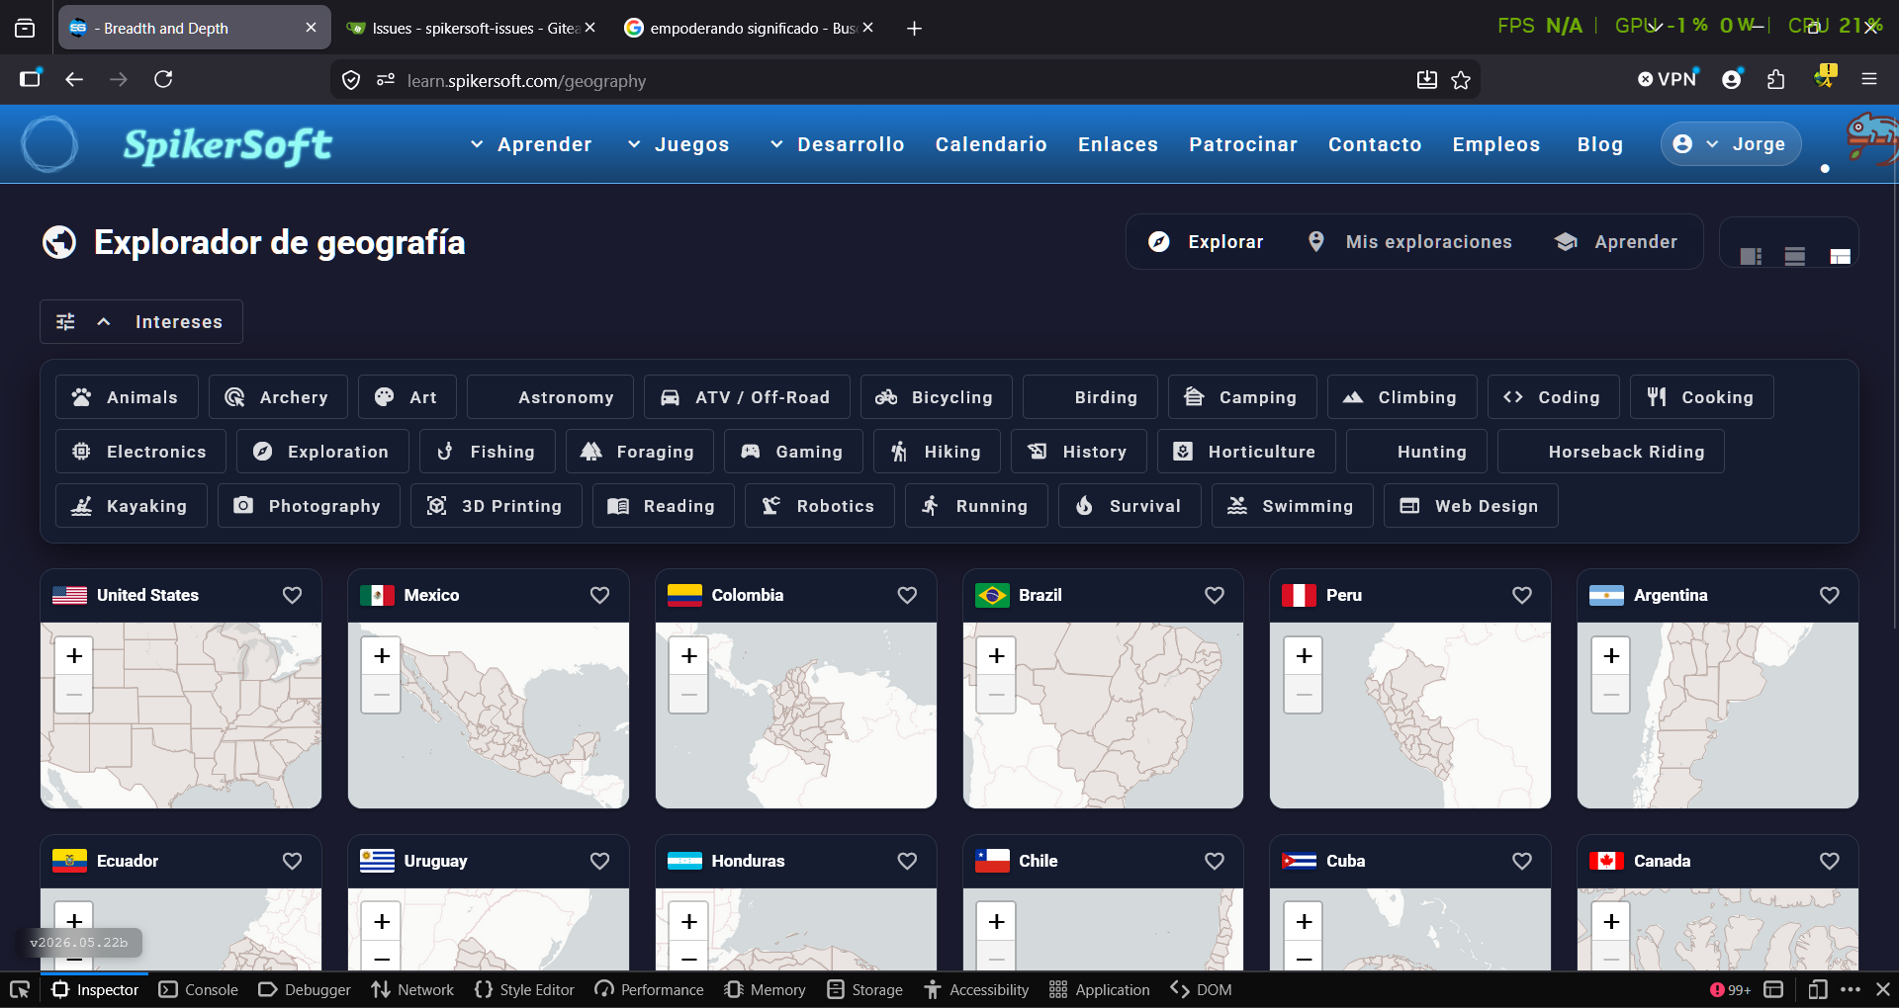Go back to the previous page
This screenshot has width=1899, height=1008.
point(74,79)
